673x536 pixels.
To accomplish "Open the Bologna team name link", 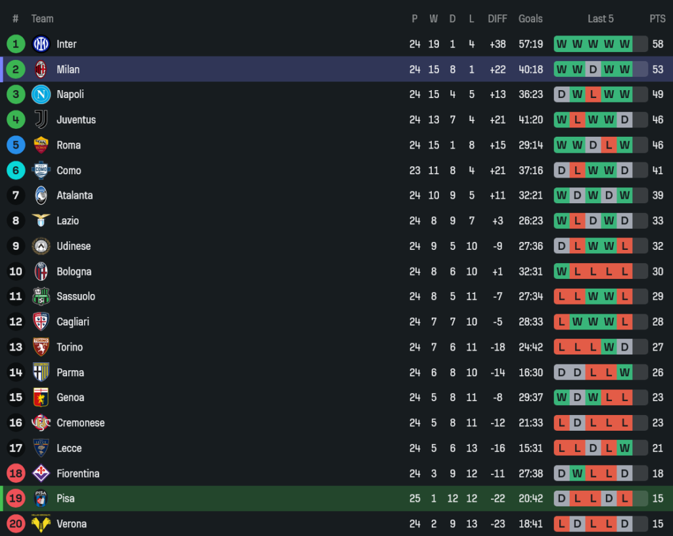I will (x=74, y=272).
